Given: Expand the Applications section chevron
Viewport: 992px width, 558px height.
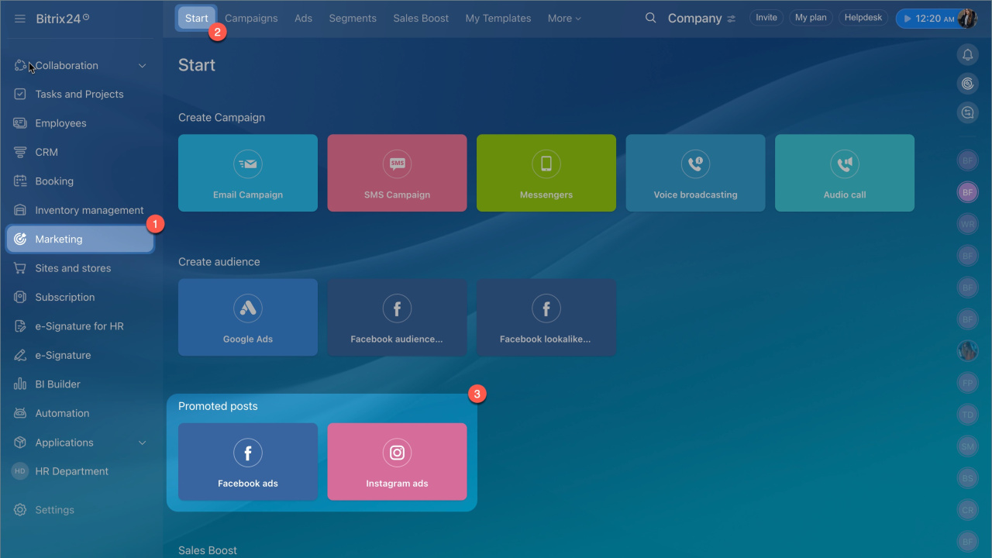Looking at the screenshot, I should tap(142, 443).
